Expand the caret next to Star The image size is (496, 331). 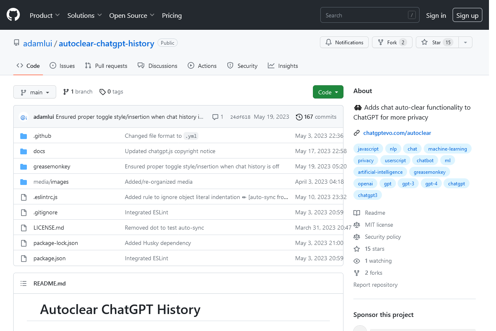coord(465,42)
